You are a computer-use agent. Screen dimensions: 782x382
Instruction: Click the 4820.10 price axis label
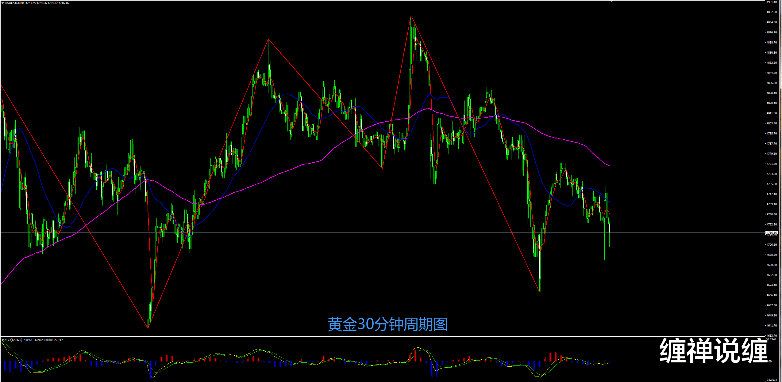772,103
